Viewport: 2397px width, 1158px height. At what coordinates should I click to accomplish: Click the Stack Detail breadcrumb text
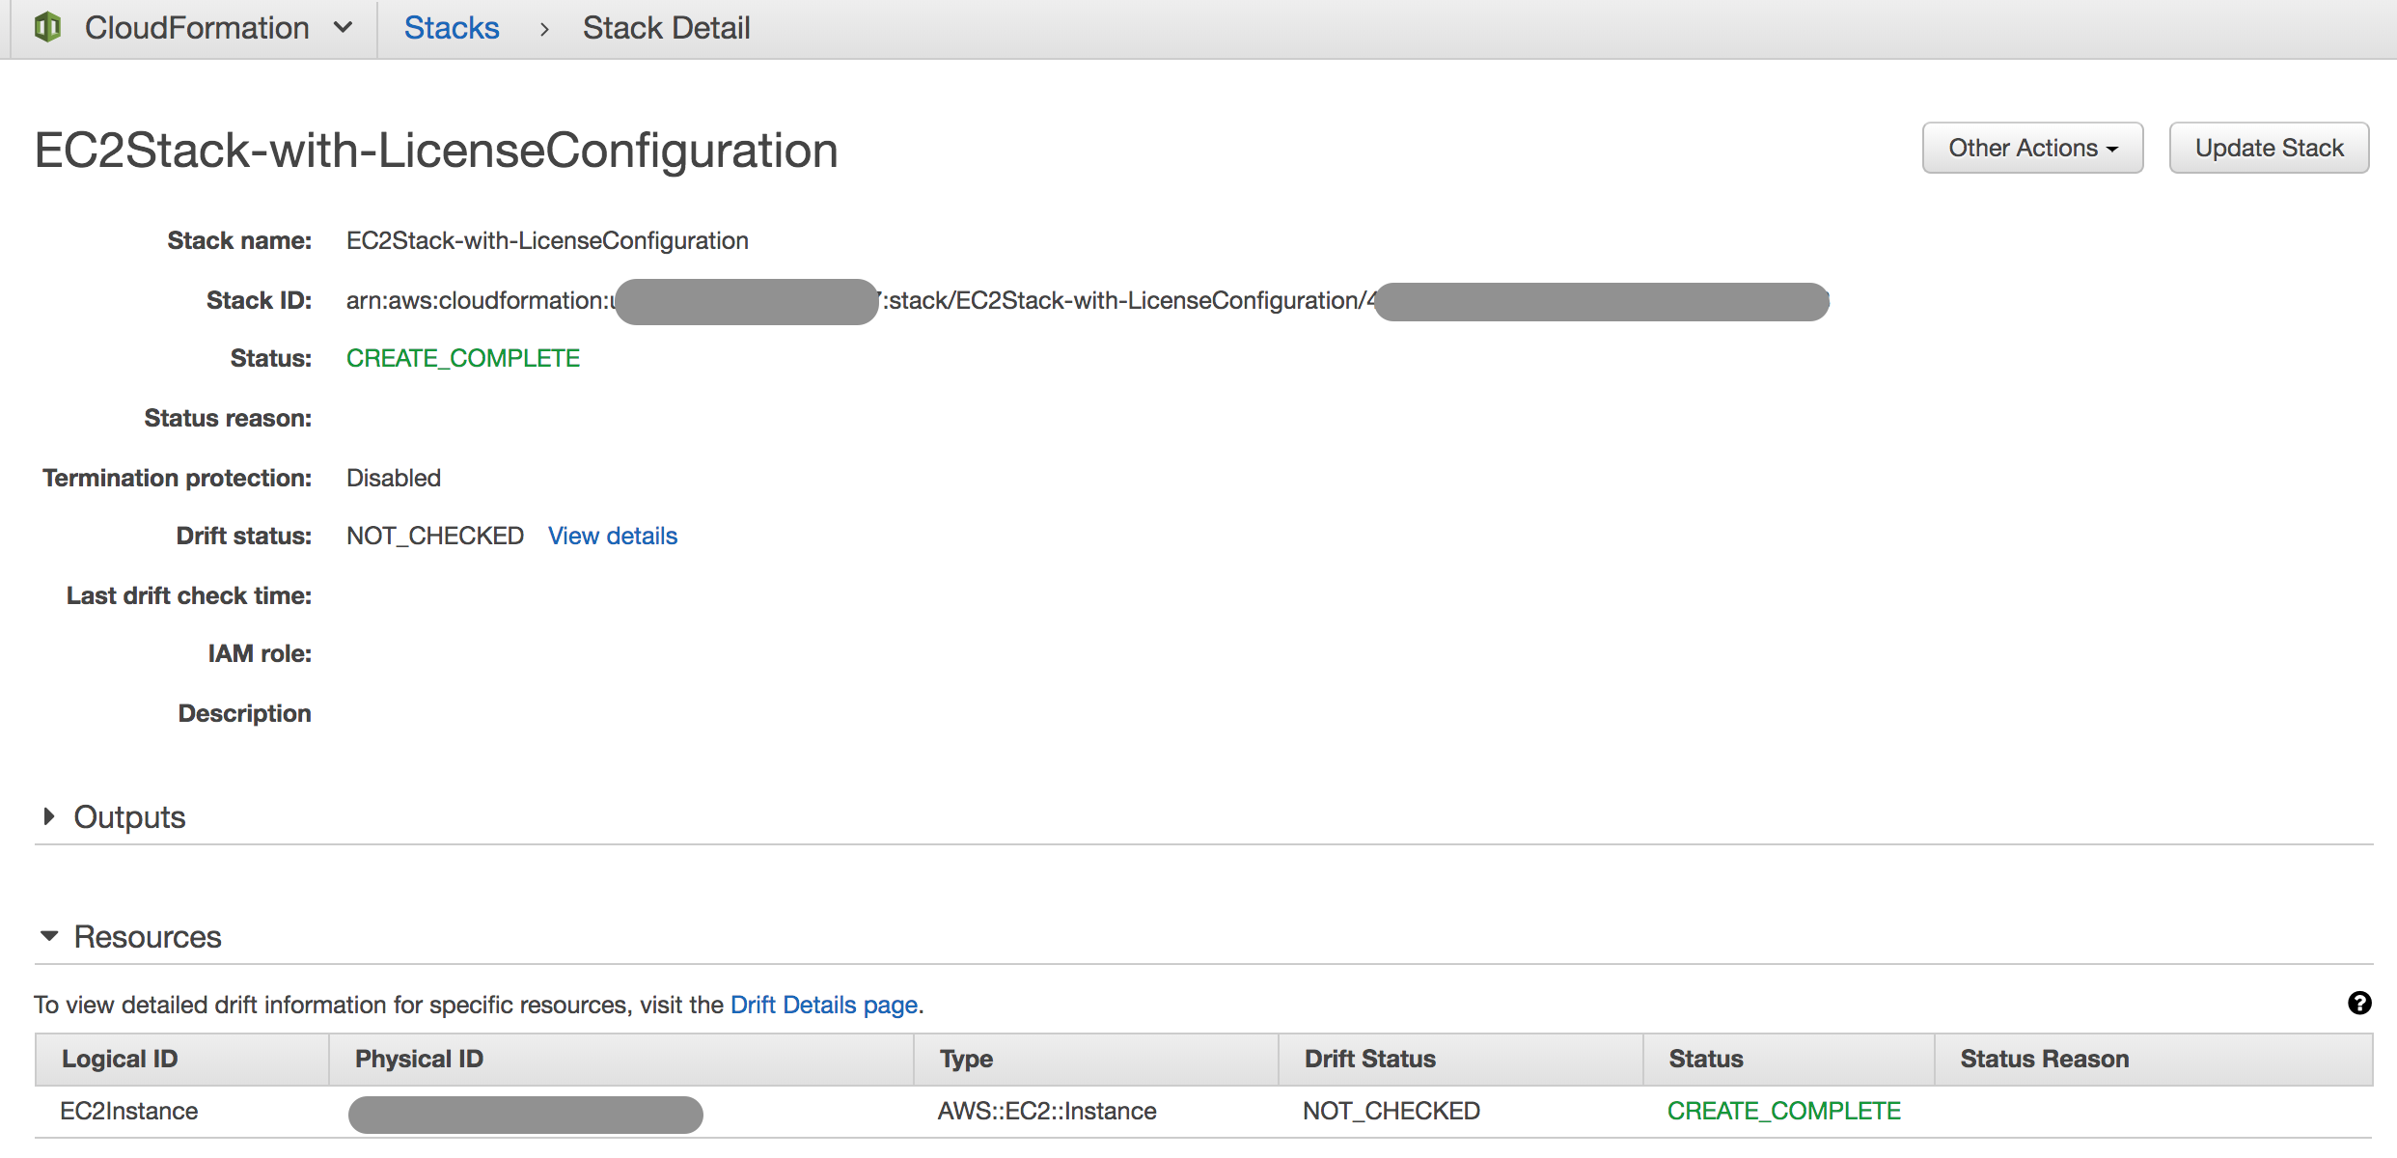point(666,28)
